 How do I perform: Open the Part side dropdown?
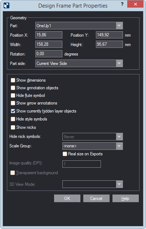tap(79, 64)
